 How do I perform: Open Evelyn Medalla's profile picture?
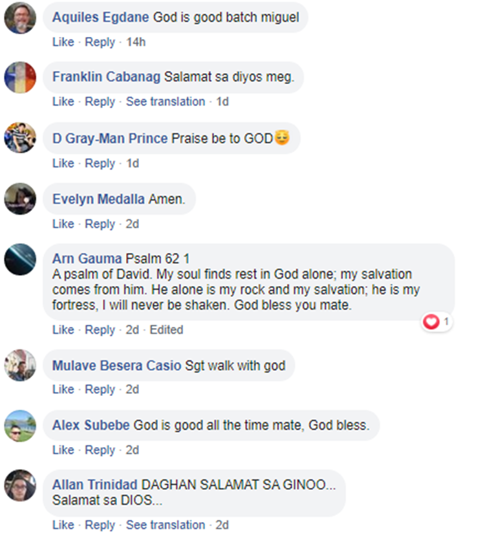coord(20,199)
